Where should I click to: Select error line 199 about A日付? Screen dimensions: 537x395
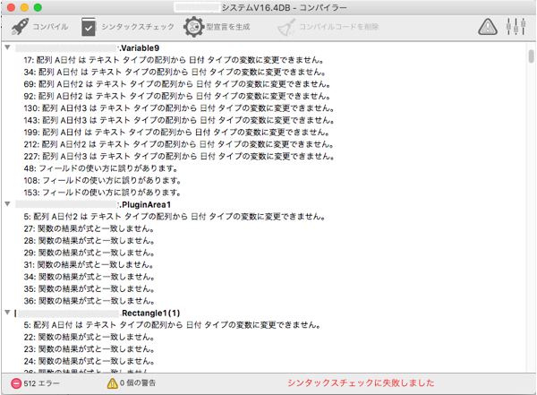point(176,133)
